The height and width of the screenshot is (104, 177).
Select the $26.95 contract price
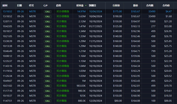pos(168,31)
